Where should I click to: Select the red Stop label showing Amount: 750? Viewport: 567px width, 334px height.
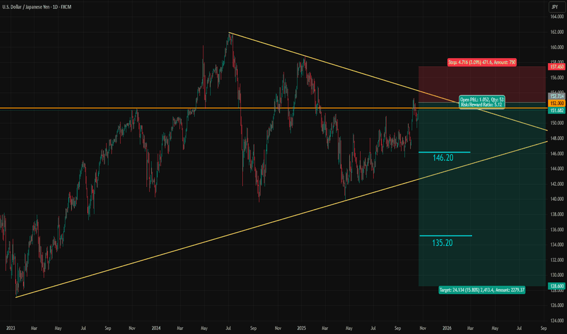coord(482,63)
